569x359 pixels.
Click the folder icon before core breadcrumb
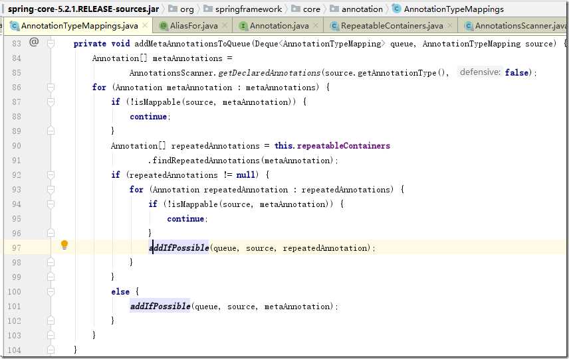point(296,9)
